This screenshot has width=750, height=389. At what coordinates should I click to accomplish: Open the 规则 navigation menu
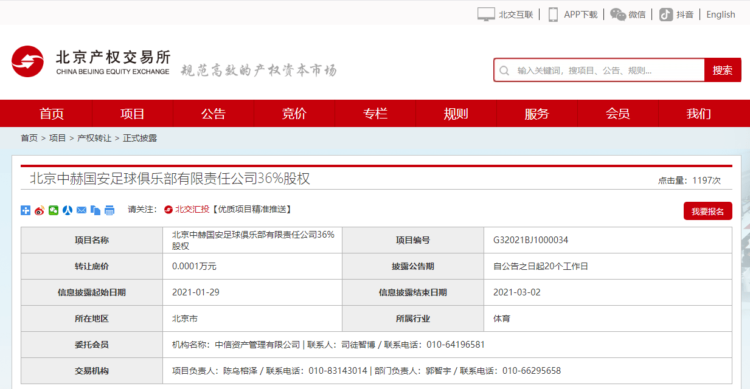pyautogui.click(x=456, y=114)
